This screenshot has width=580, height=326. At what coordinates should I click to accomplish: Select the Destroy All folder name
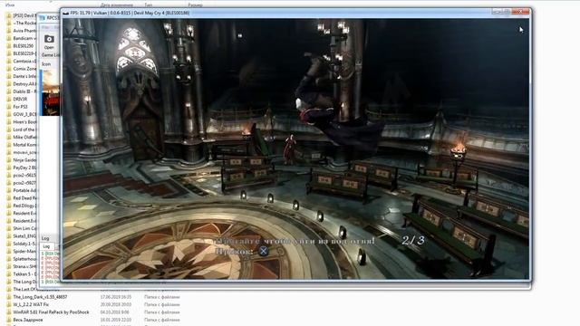pyautogui.click(x=24, y=84)
